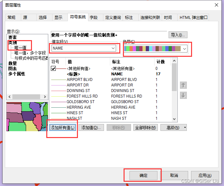Select the HERRING AVE value

coord(79,107)
